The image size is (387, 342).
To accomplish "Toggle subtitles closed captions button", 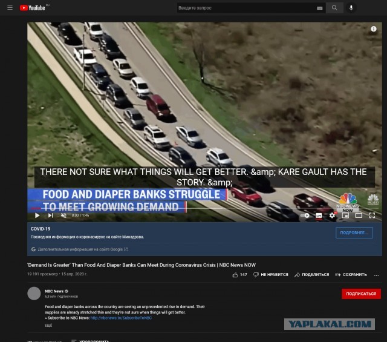I will tap(319, 215).
